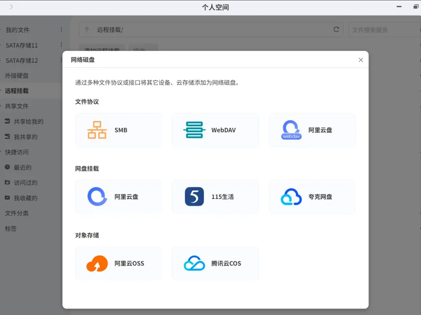The width and height of the screenshot is (421, 315).
Task: Close the 网络磁盘 dialog
Action: pyautogui.click(x=361, y=60)
